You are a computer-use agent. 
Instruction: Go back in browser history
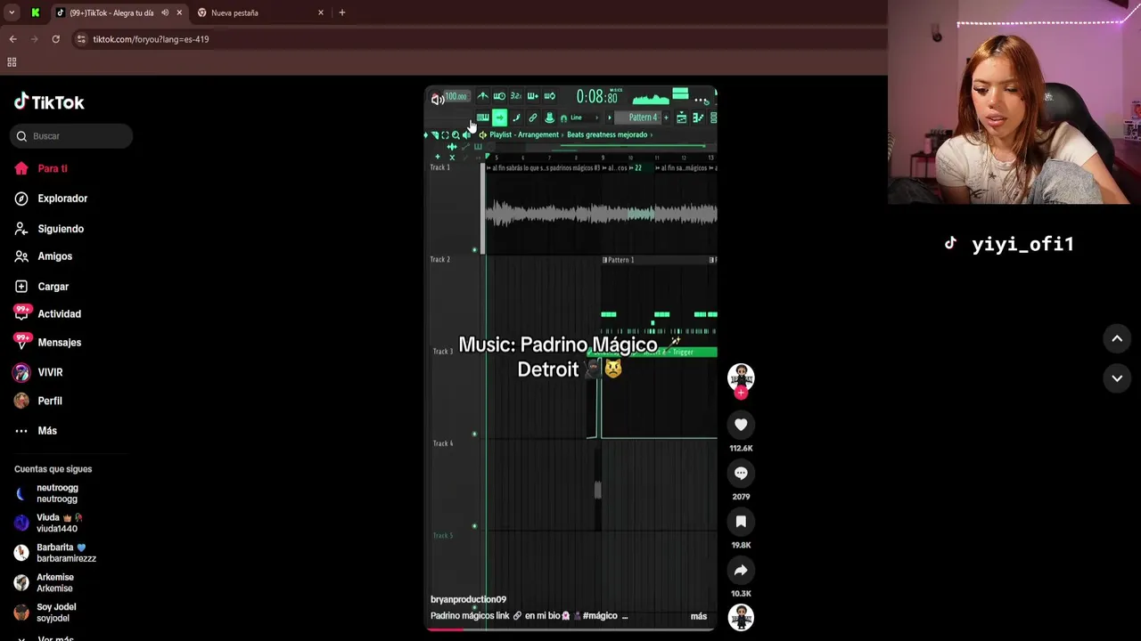point(12,39)
